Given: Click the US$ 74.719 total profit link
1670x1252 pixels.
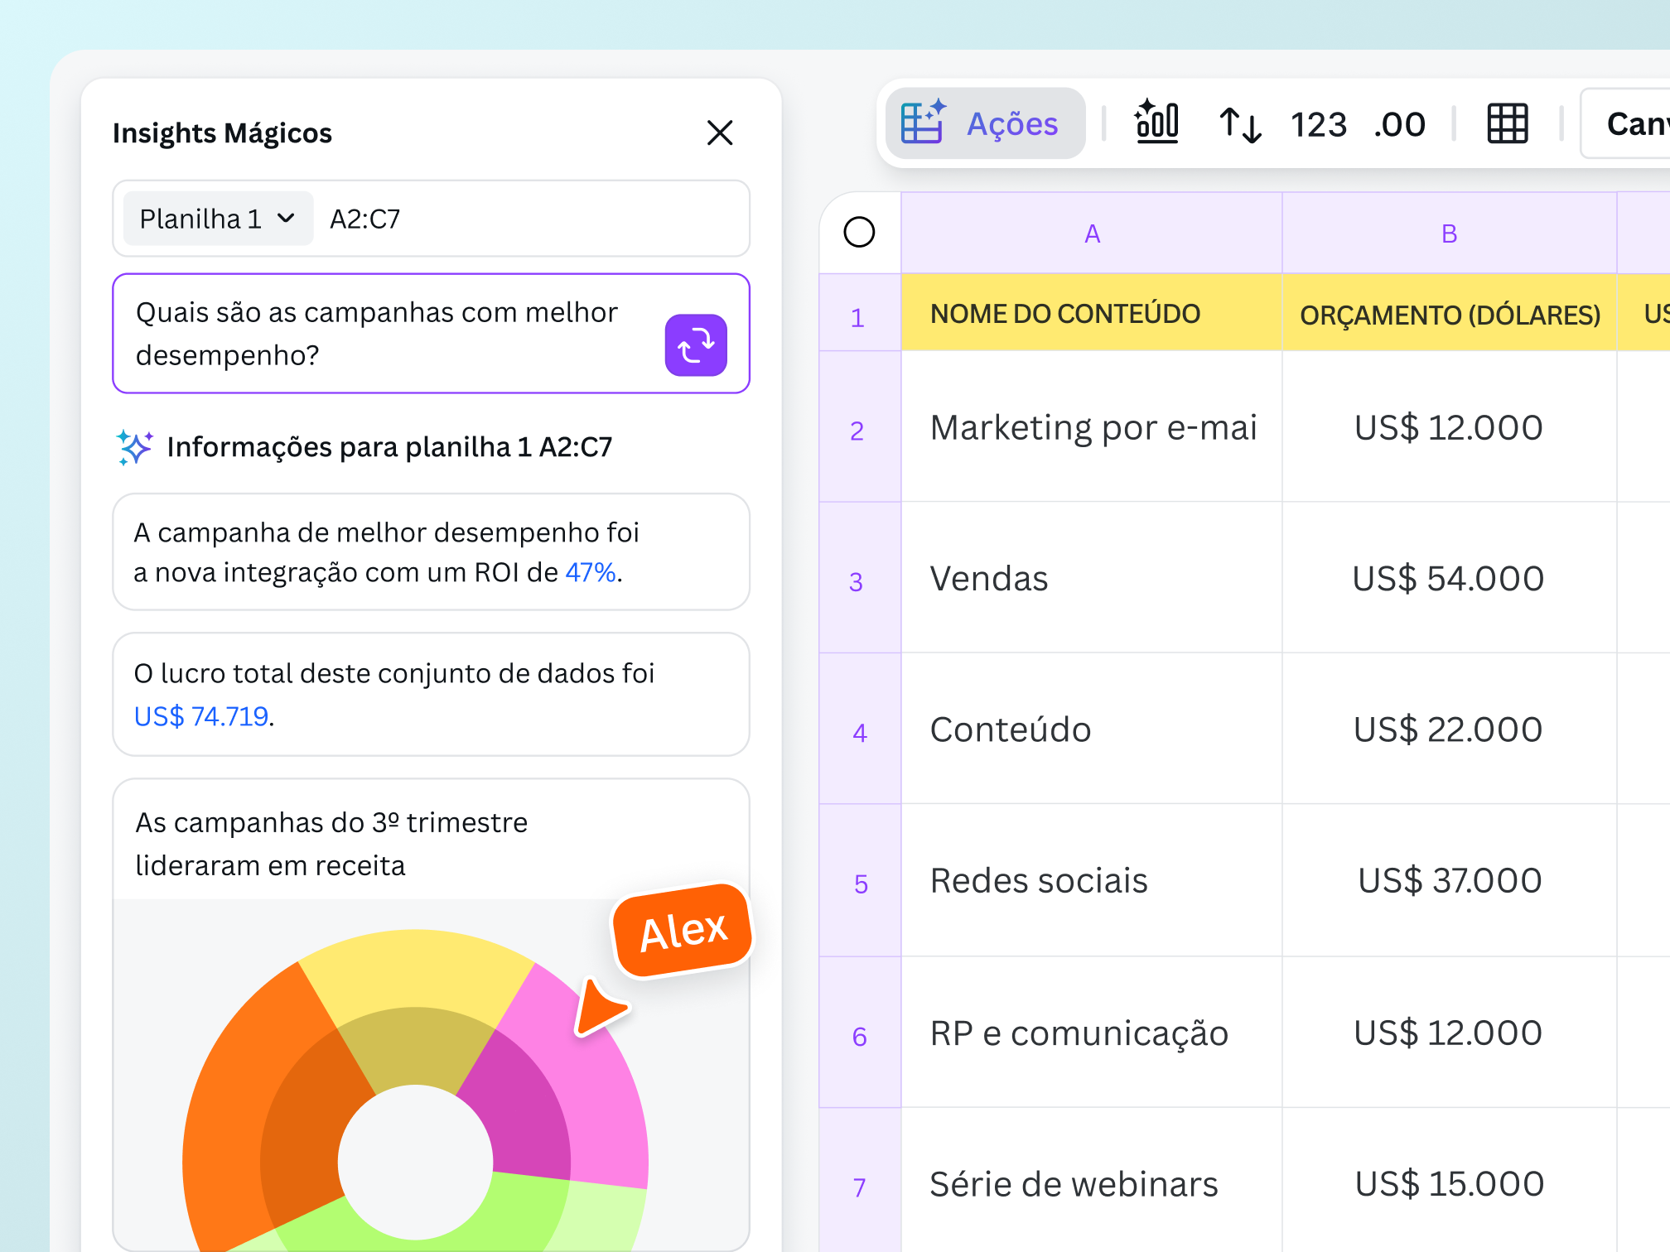Looking at the screenshot, I should (x=201, y=716).
